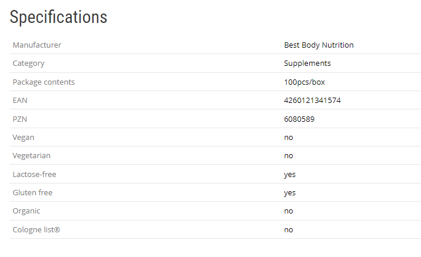Select the Vegetarian row label

point(31,156)
